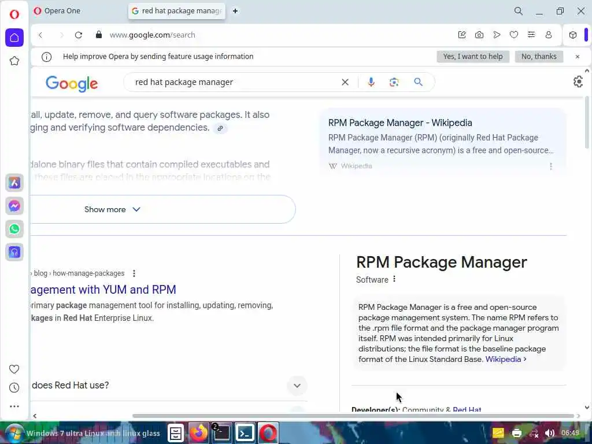Open Messenger in the sidebar
Viewport: 592px width, 444px height.
(14, 206)
